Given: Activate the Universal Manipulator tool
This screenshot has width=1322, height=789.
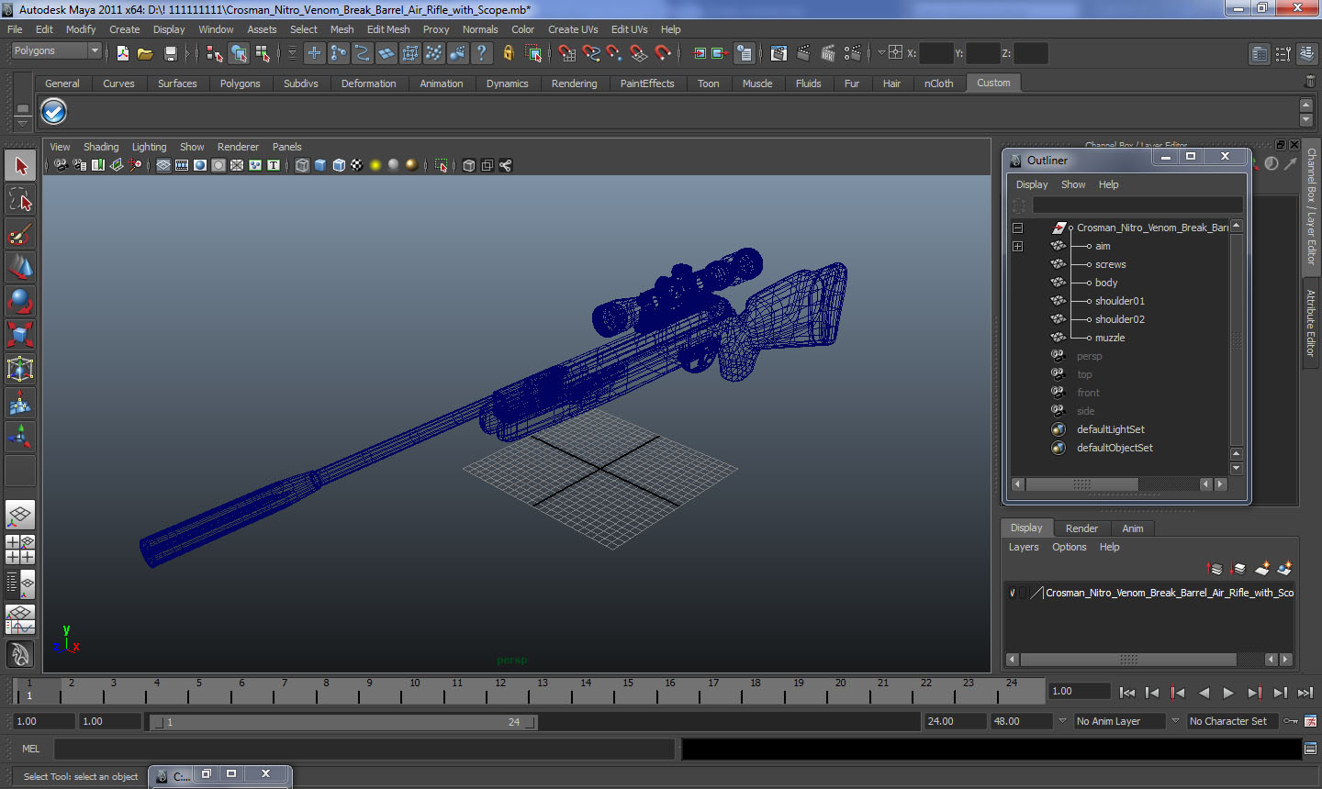Looking at the screenshot, I should click(20, 369).
